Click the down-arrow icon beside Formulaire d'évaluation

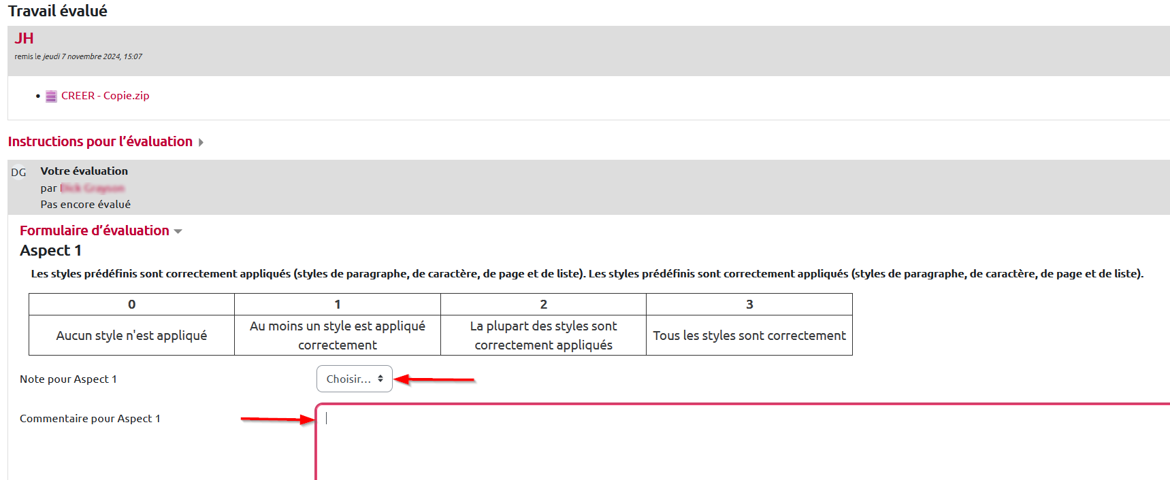pos(178,232)
